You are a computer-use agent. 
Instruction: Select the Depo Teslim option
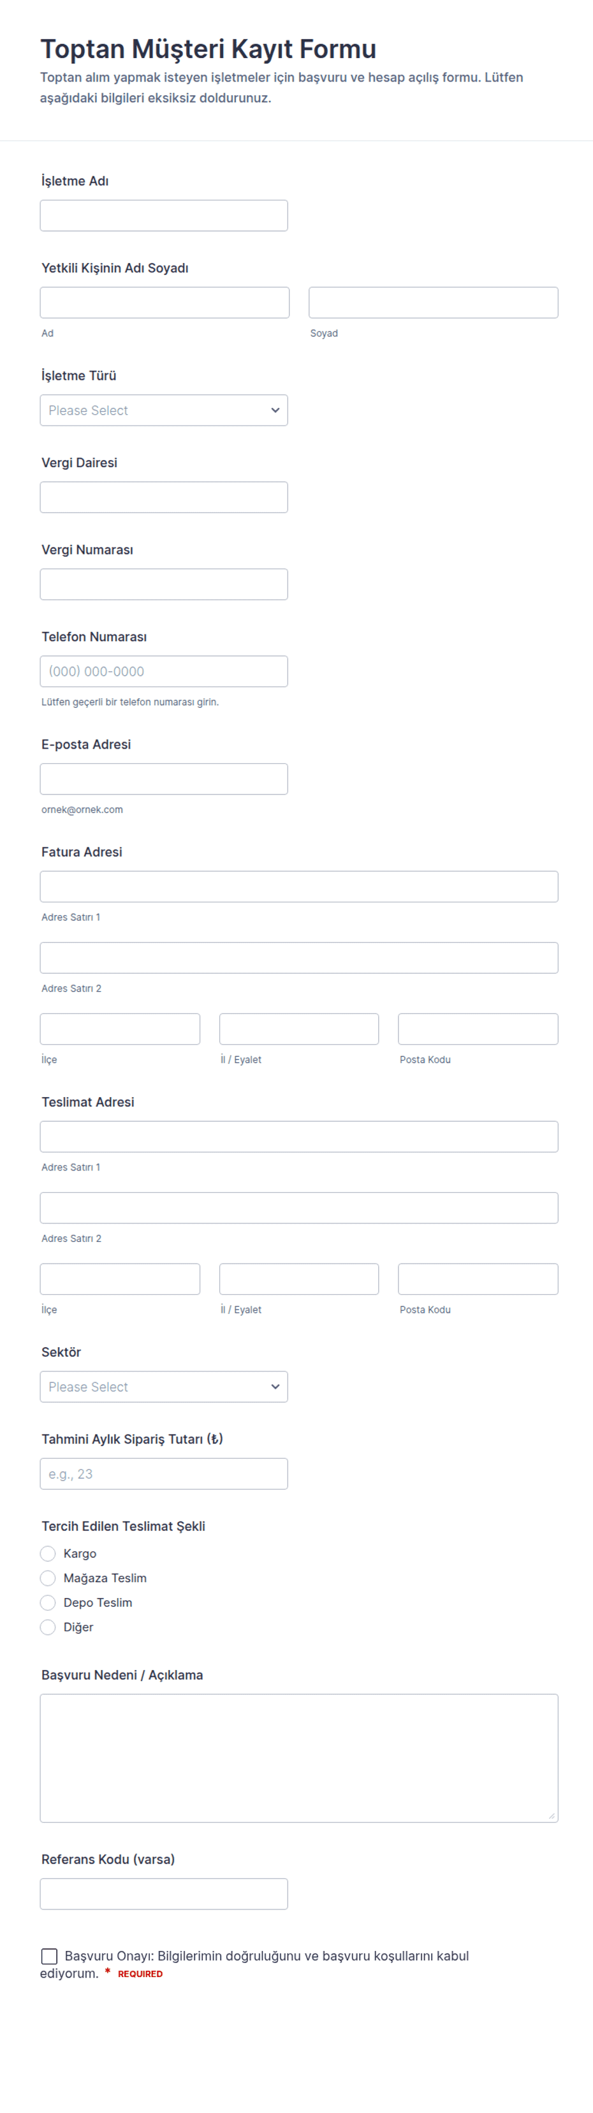point(48,1603)
